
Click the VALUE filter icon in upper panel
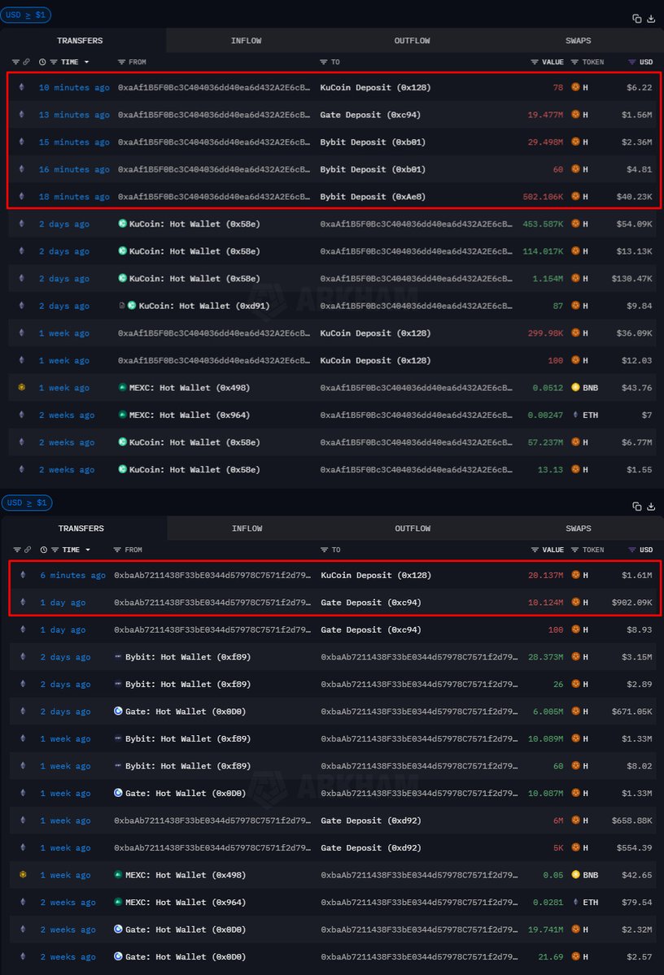(x=535, y=62)
